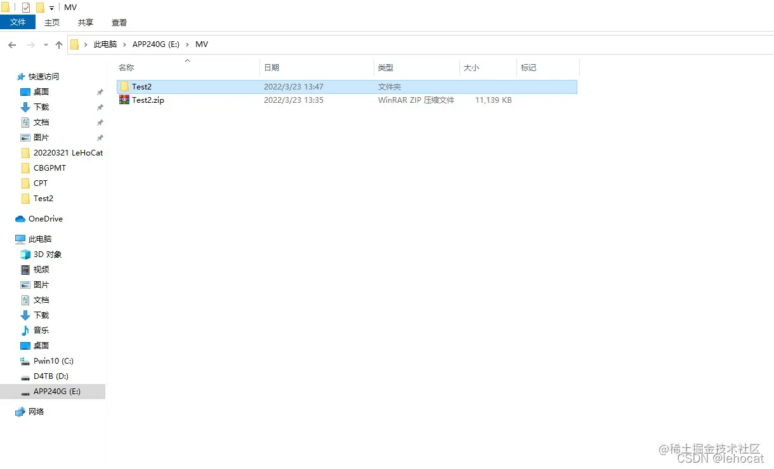Screen dimensions: 774x469
Task: Open pinned 桌面 under quick access
Action: [41, 91]
